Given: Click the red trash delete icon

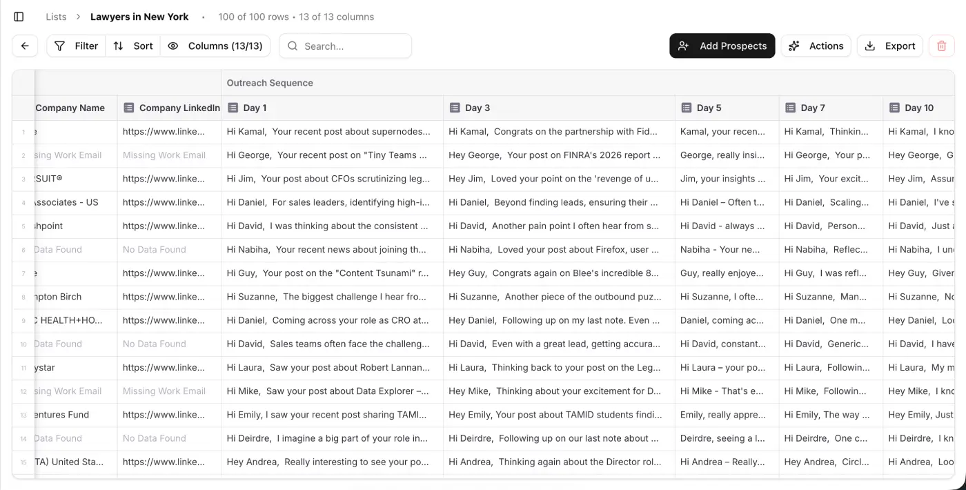Looking at the screenshot, I should [x=942, y=46].
